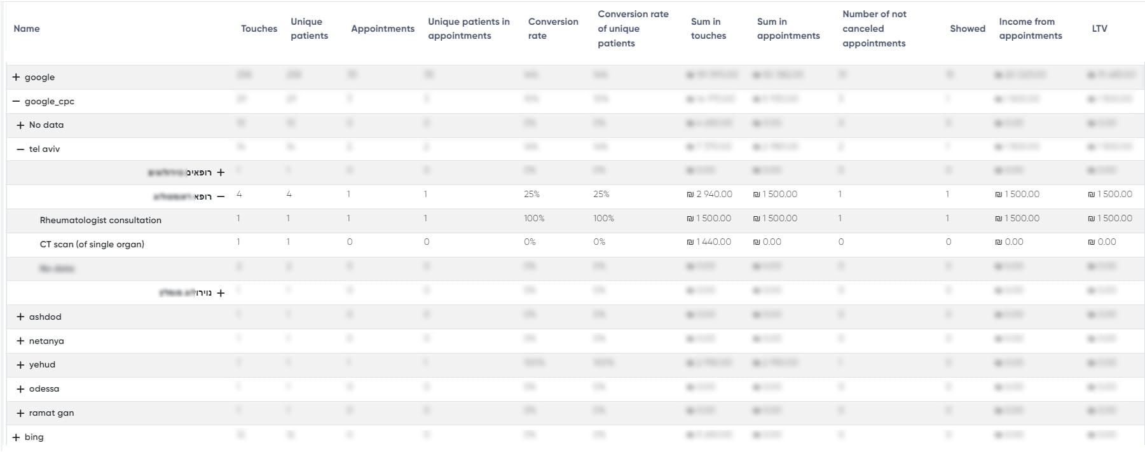The height and width of the screenshot is (452, 1145).
Task: Sort by the Touches column header
Action: coord(259,29)
